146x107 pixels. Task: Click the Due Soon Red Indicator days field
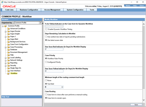click(x=54, y=49)
